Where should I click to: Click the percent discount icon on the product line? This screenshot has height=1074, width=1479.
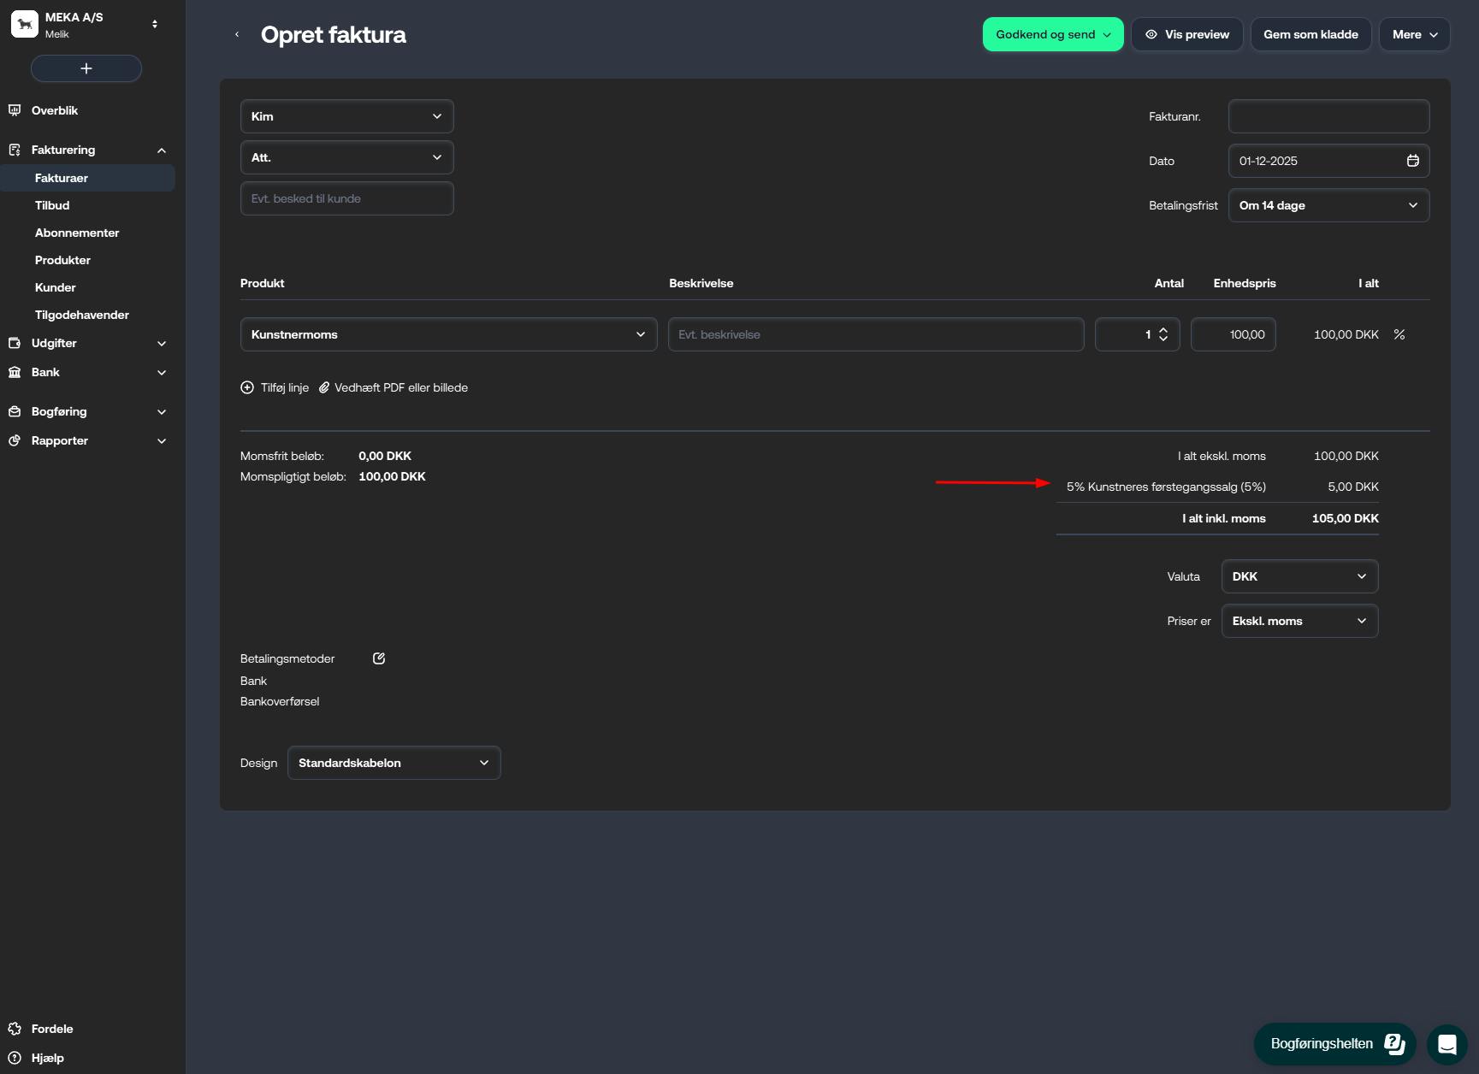tap(1399, 334)
